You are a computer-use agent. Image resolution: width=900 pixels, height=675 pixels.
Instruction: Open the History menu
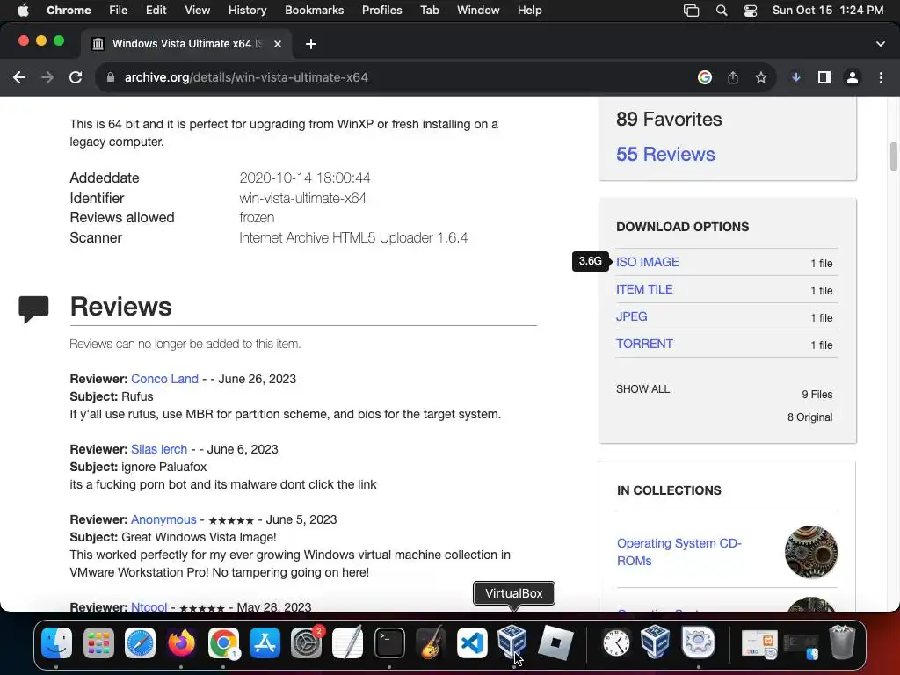pos(247,11)
